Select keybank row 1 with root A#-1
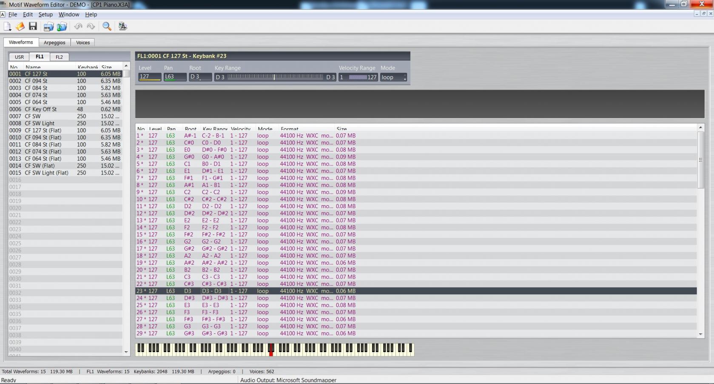Screen dimensions: 714x384 click(416, 136)
